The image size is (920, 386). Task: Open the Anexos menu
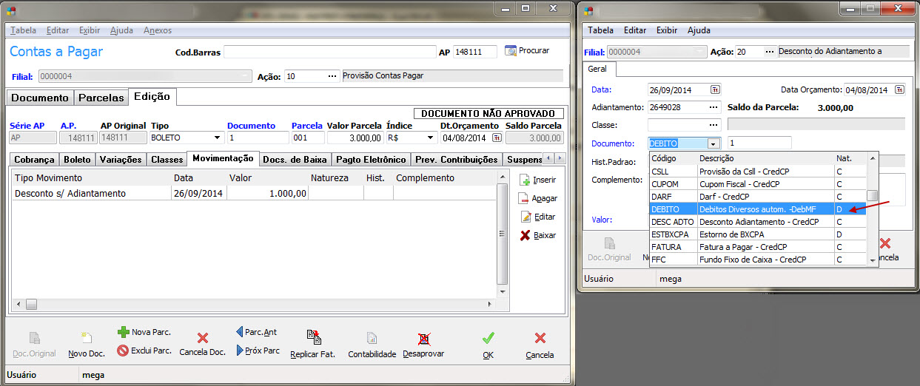[158, 30]
